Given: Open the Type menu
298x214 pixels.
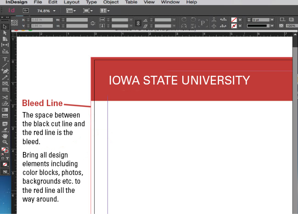Looking at the screenshot, I should (91, 2).
